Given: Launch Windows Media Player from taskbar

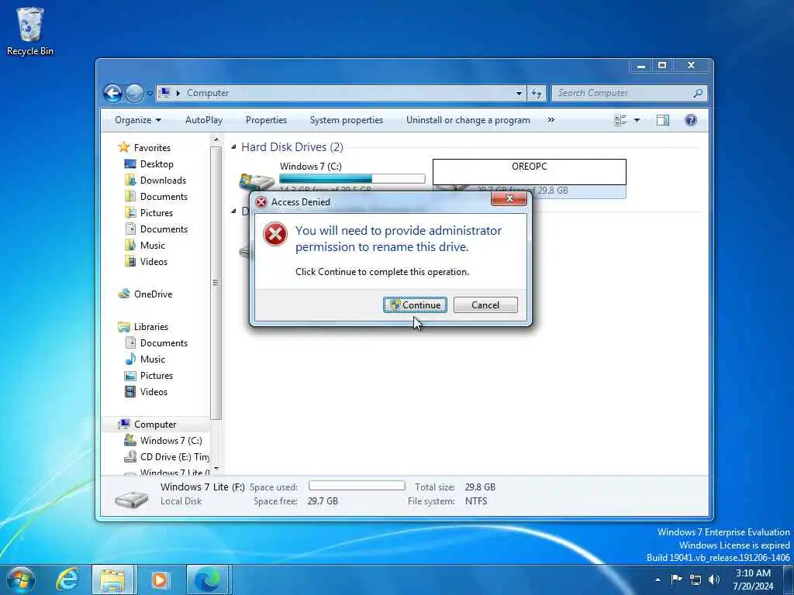Looking at the screenshot, I should pyautogui.click(x=161, y=580).
